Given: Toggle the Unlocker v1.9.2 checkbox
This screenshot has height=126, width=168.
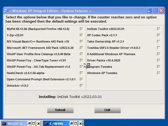Looking at the screenshot, I should point(81,86).
